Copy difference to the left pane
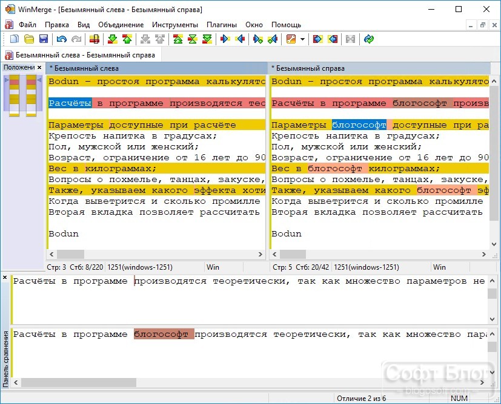The width and height of the screenshot is (501, 404). coord(240,39)
